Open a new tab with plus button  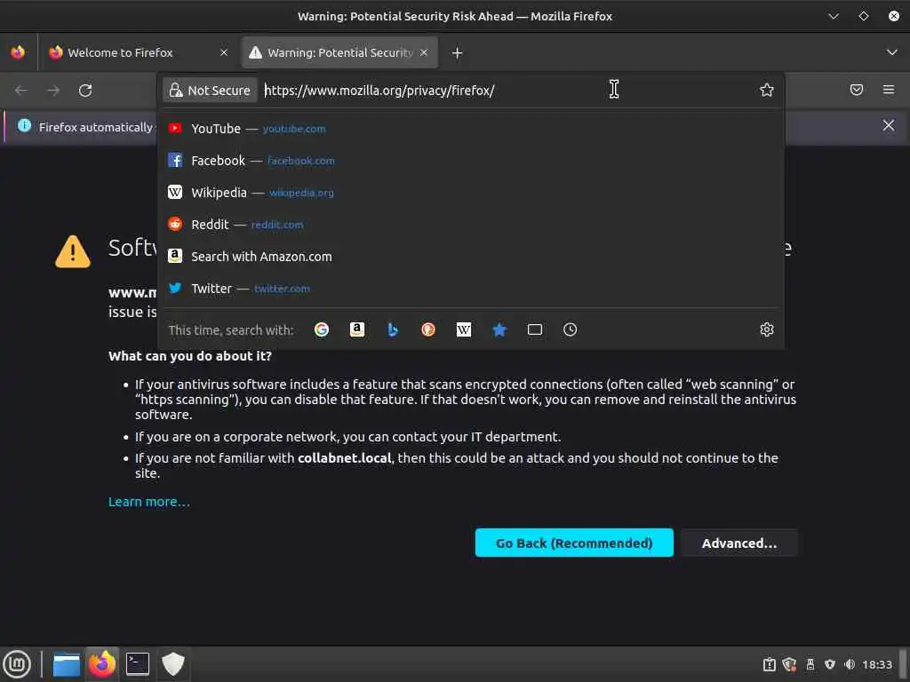pos(458,53)
